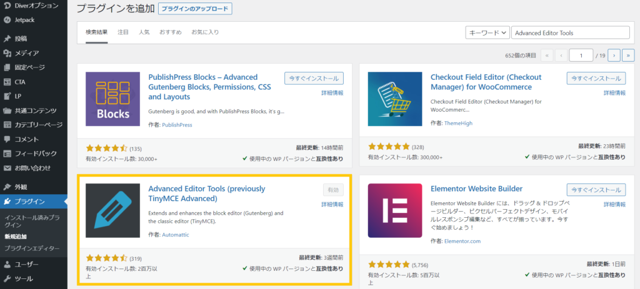Open the Automattic author link
The image size is (640, 289).
click(x=176, y=235)
